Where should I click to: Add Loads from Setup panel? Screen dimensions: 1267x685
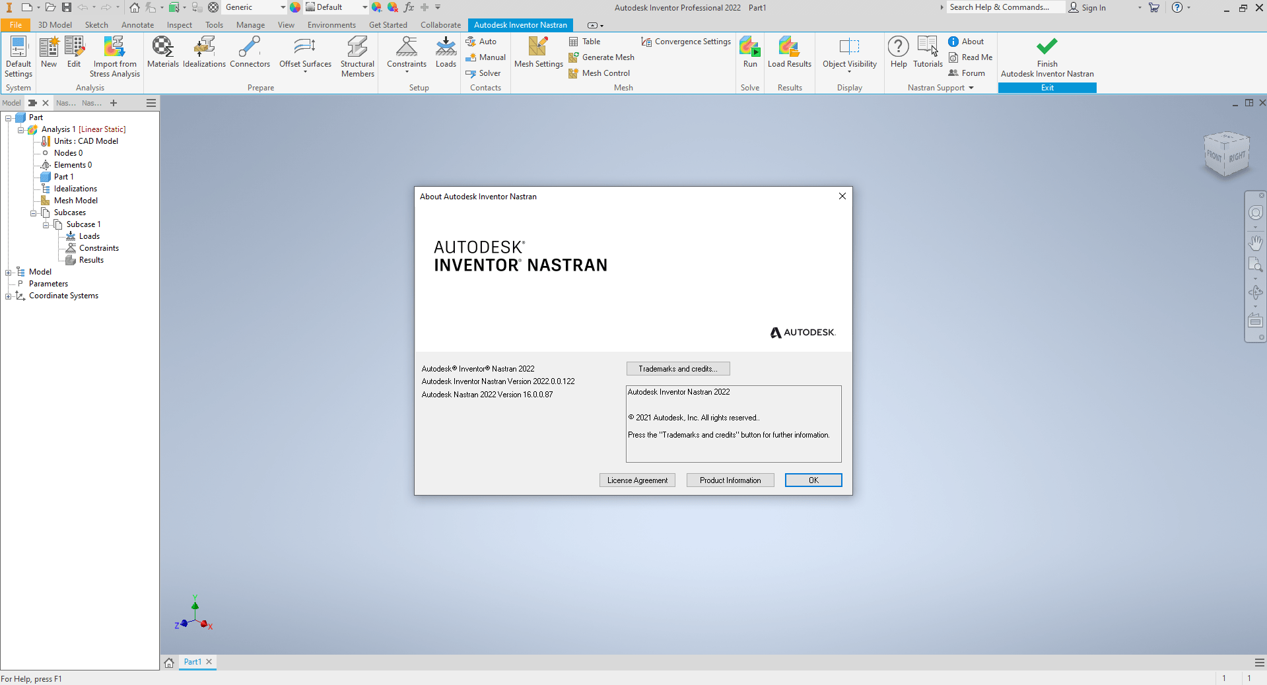(x=446, y=53)
